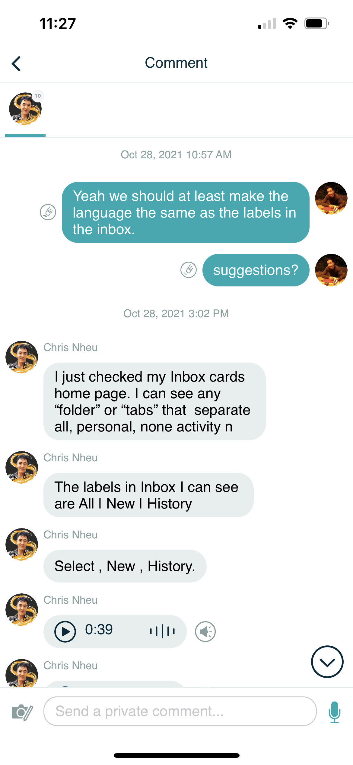This screenshot has height=765, width=353.
Task: Tap Chris Nheu's avatar beside the voice message
Action: click(22, 610)
